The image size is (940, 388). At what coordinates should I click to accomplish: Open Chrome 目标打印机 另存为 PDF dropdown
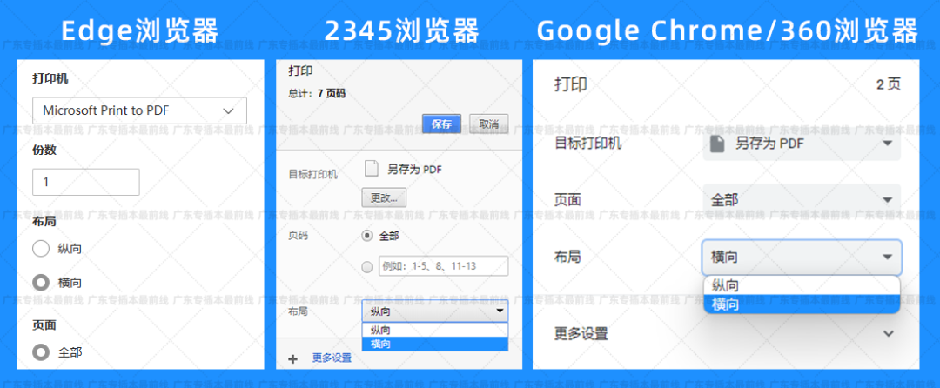point(802,144)
